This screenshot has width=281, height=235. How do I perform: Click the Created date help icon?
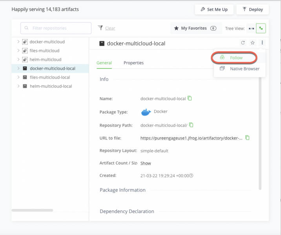[191, 175]
